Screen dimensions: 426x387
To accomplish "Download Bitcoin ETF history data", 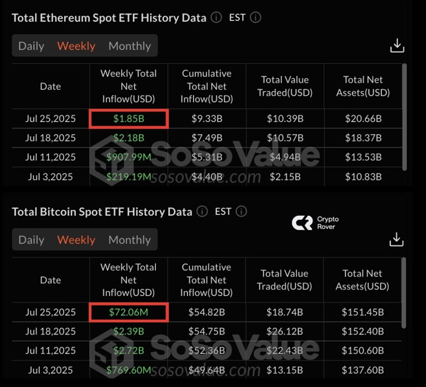I will click(396, 239).
